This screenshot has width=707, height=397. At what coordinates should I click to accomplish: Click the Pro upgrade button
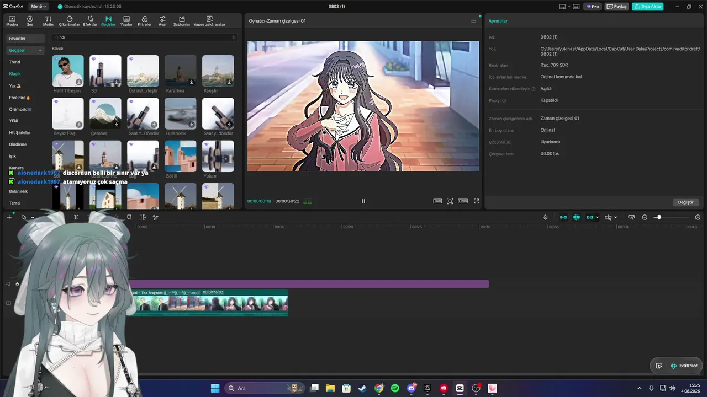pyautogui.click(x=593, y=7)
